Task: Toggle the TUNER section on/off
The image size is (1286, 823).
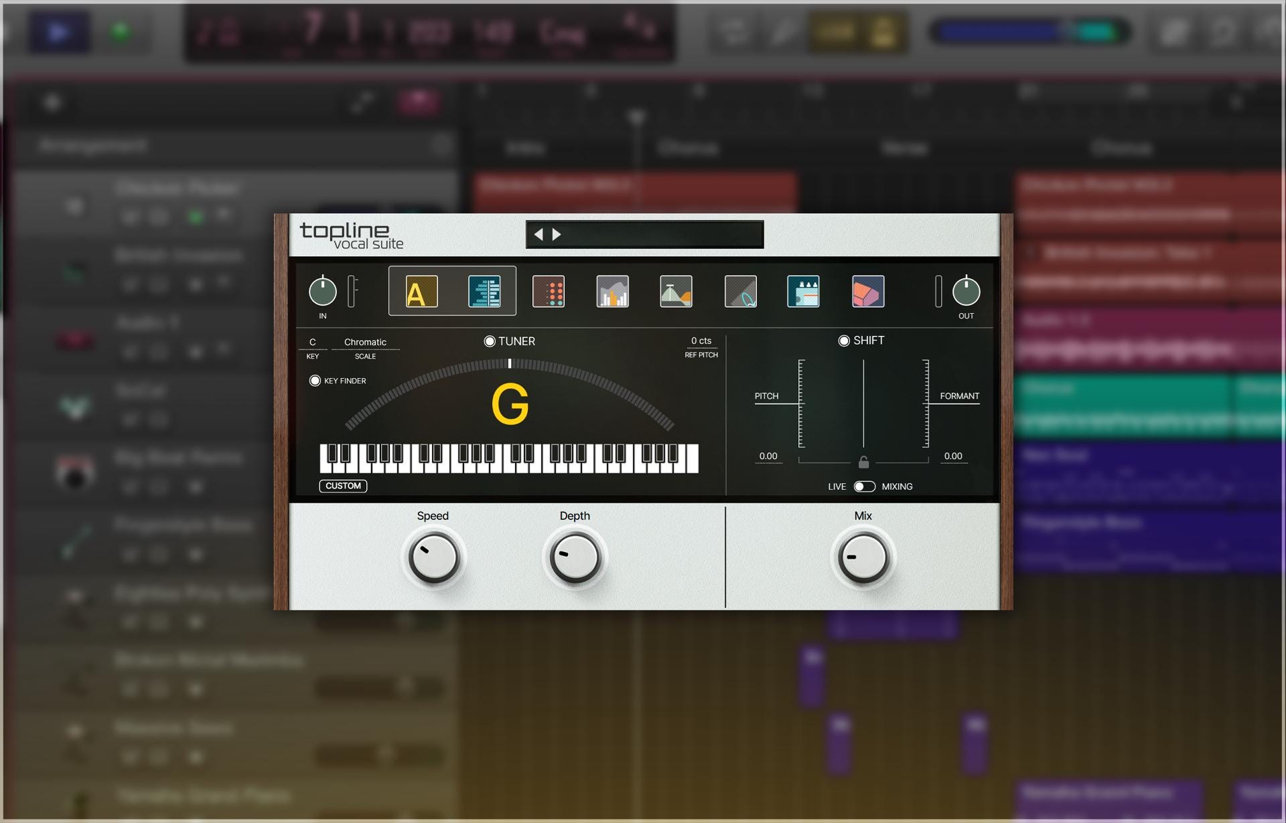Action: (x=490, y=341)
